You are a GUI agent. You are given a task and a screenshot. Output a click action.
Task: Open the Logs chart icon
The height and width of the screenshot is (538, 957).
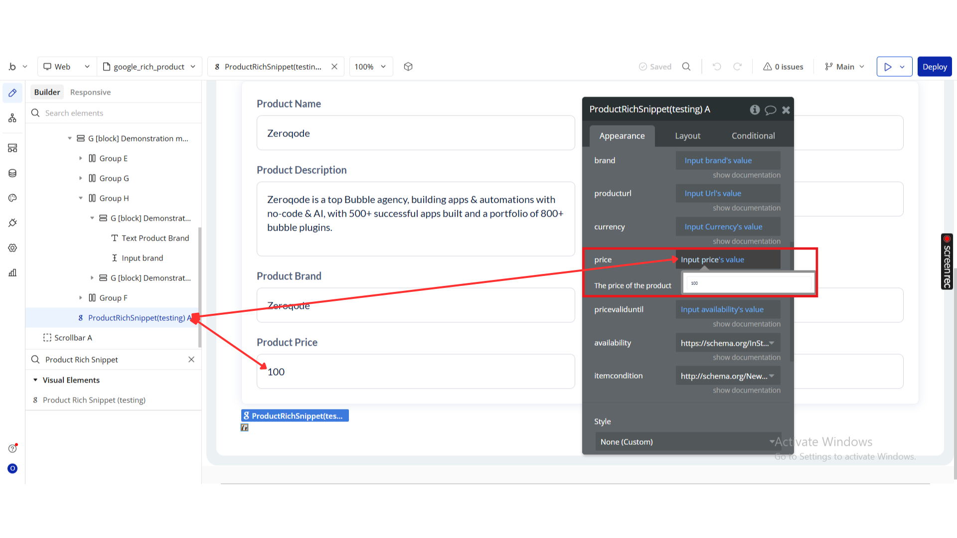pyautogui.click(x=12, y=272)
